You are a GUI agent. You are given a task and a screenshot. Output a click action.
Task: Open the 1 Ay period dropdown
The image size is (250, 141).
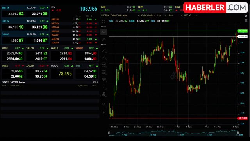click(161, 16)
